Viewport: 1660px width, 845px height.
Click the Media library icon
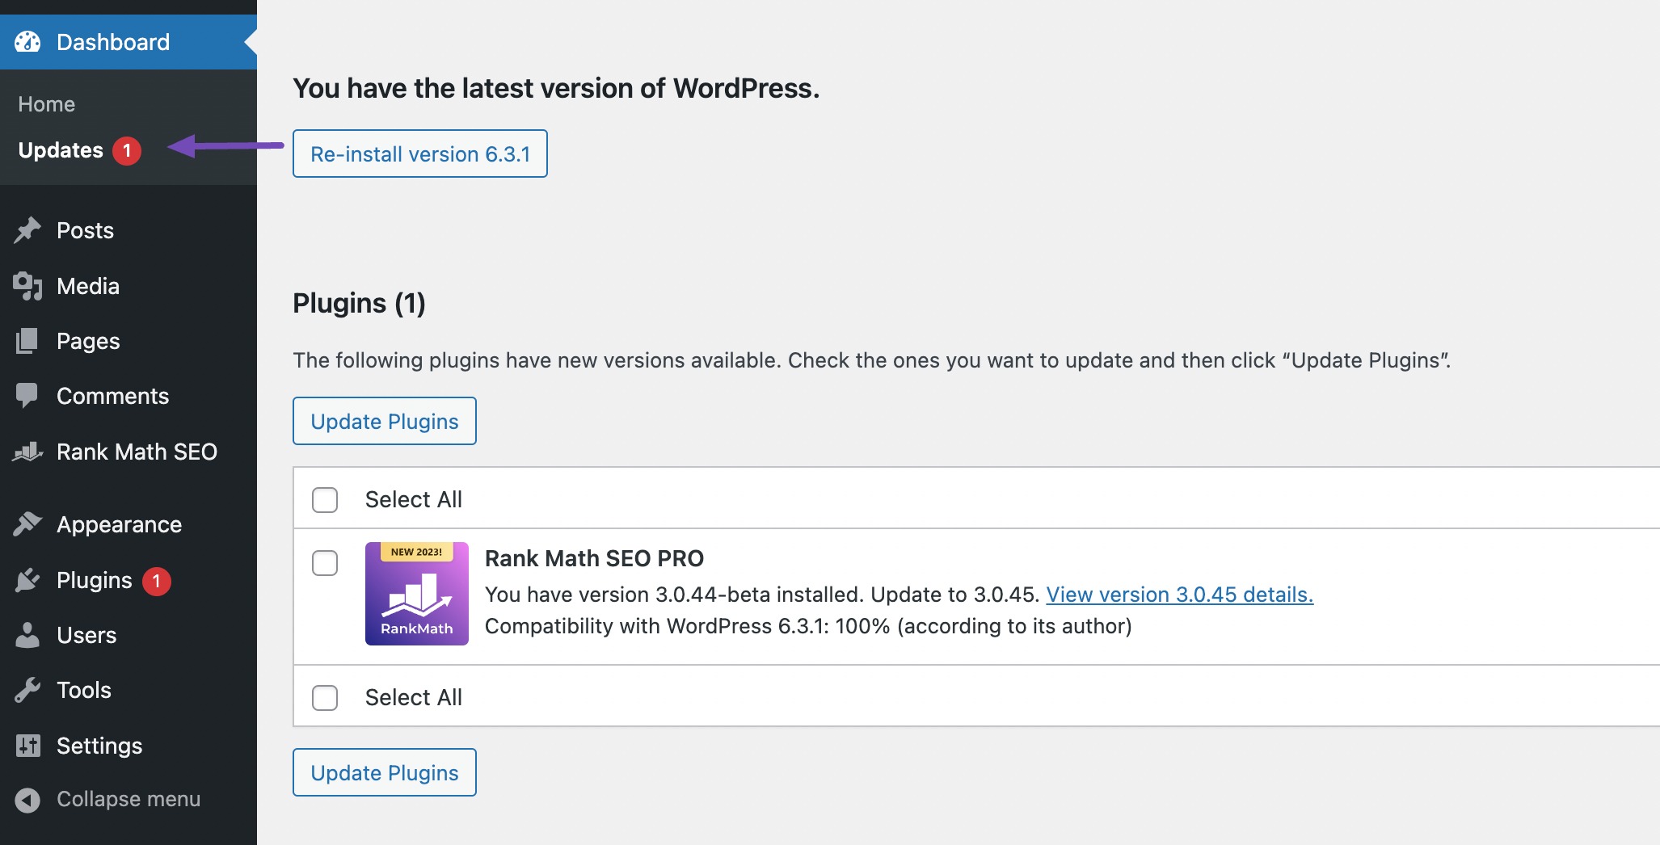click(27, 286)
